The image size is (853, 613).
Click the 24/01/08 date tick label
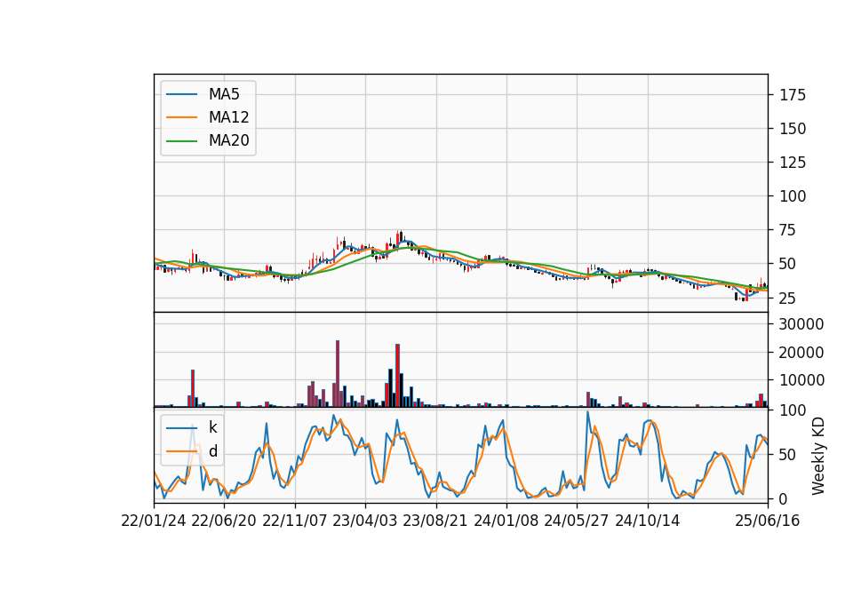click(506, 521)
